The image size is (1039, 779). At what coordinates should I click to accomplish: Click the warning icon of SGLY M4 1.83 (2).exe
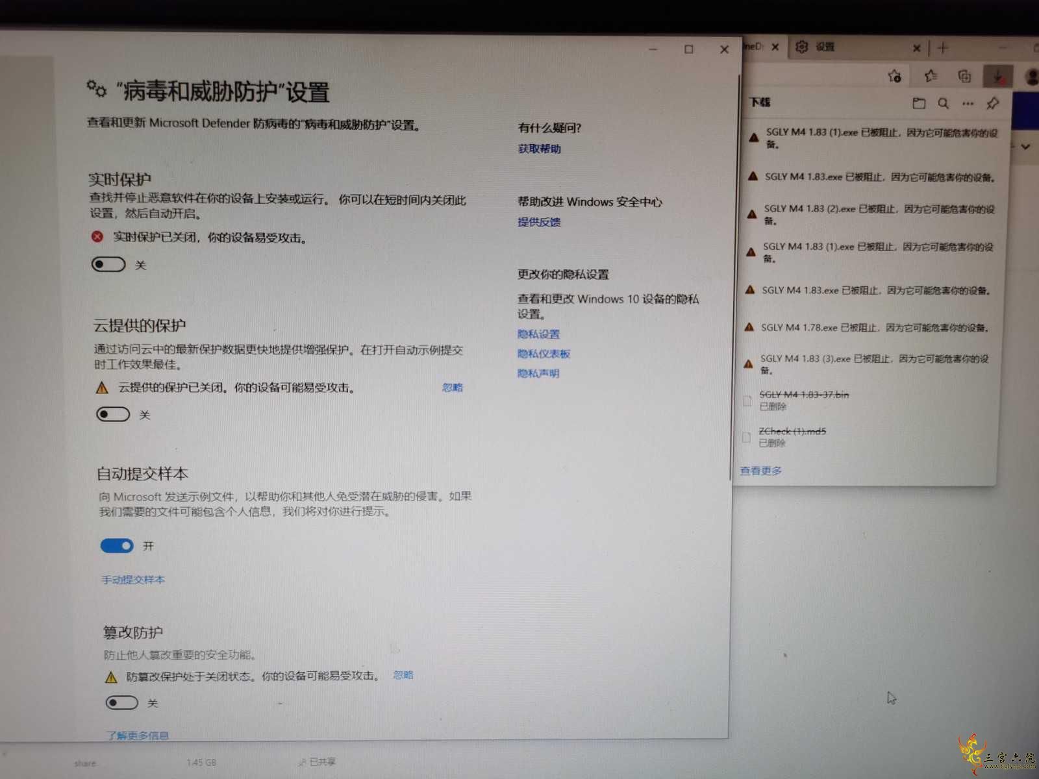pos(752,214)
